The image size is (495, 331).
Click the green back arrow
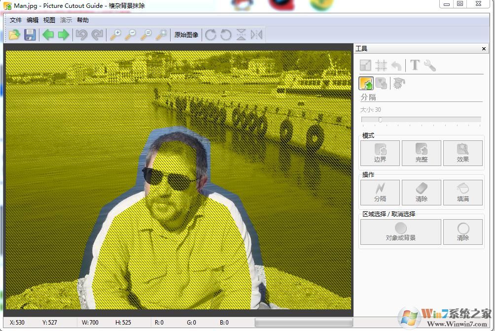(x=48, y=34)
